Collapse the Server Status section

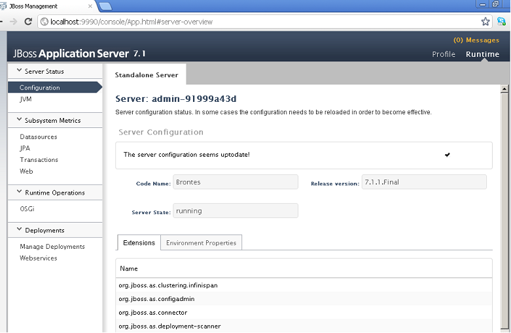(x=19, y=71)
